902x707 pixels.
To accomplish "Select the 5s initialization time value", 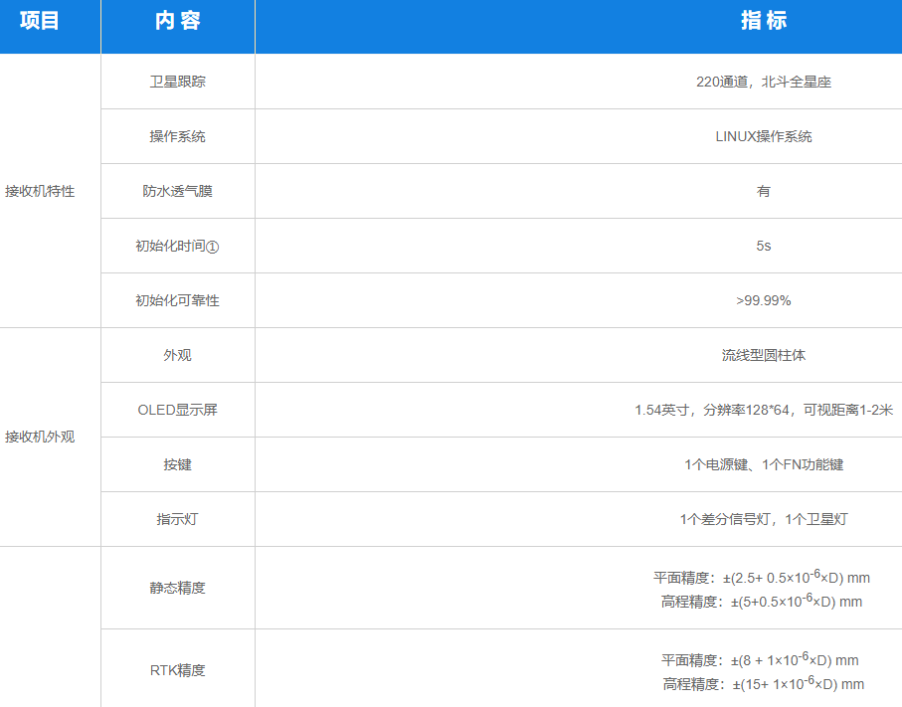I will 763,246.
